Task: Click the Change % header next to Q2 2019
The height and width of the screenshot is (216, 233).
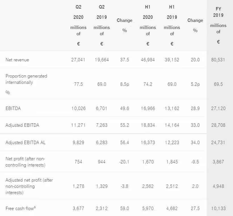Action: click(124, 25)
